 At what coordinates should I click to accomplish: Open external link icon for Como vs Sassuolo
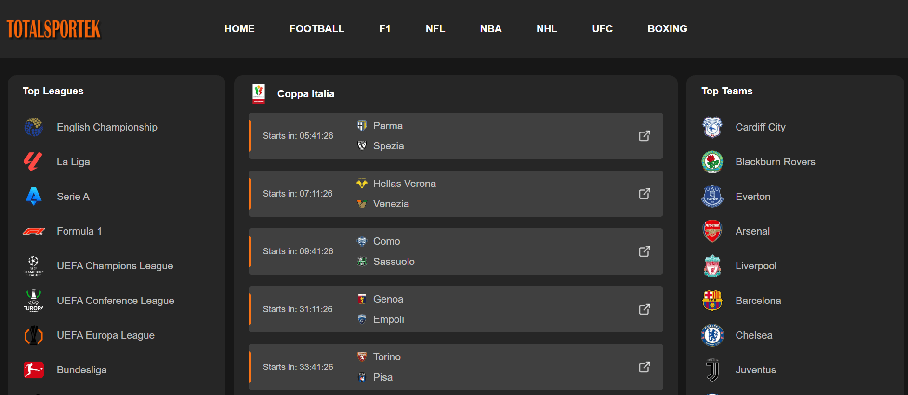pos(644,251)
